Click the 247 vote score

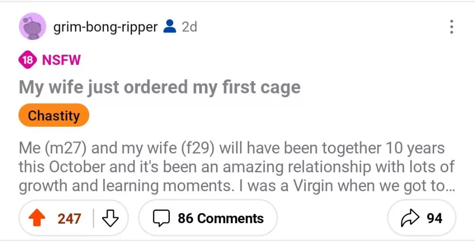coord(69,218)
